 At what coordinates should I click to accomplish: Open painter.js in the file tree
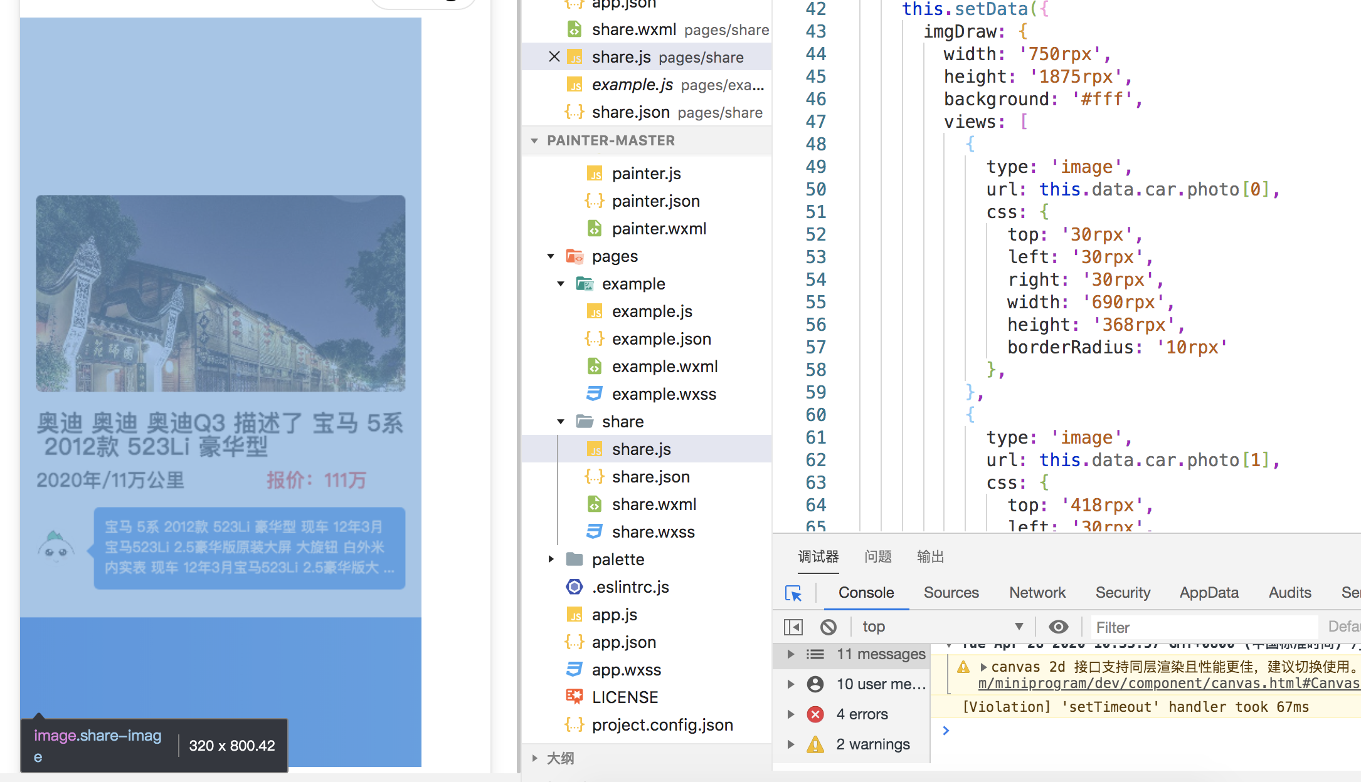point(647,174)
